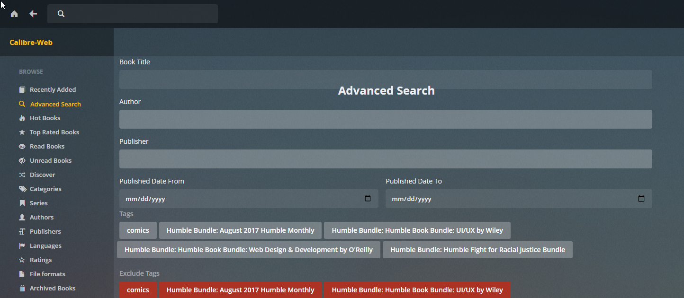Open Archived Books
The width and height of the screenshot is (684, 298).
[53, 288]
